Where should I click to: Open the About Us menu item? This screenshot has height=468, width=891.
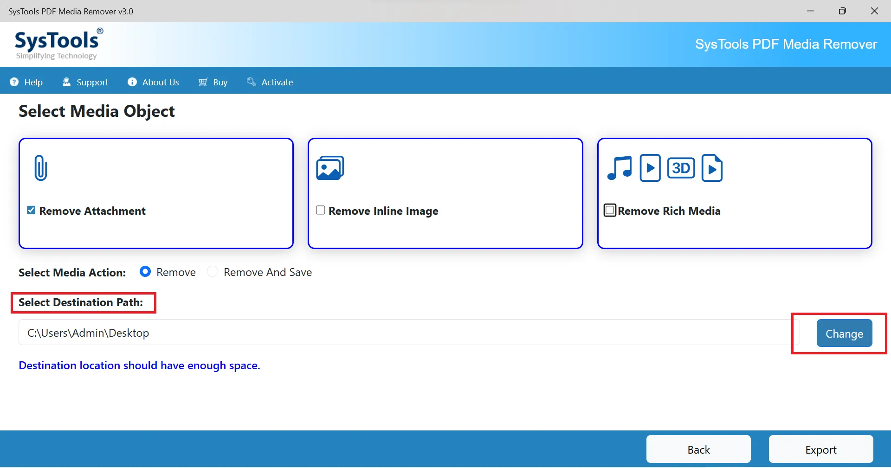tap(153, 82)
